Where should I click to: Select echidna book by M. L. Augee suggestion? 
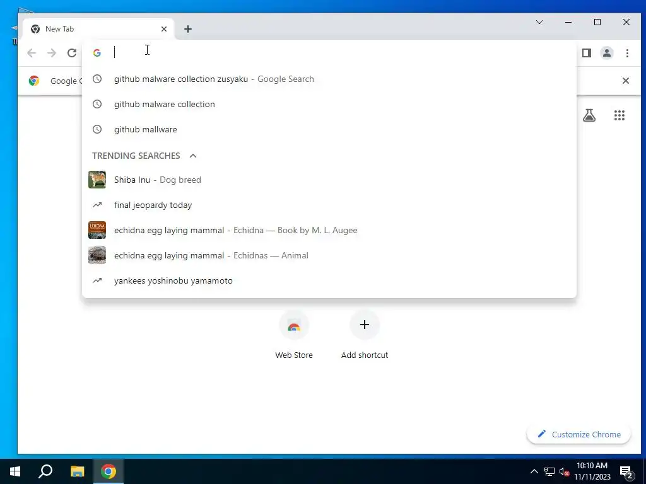click(329, 230)
